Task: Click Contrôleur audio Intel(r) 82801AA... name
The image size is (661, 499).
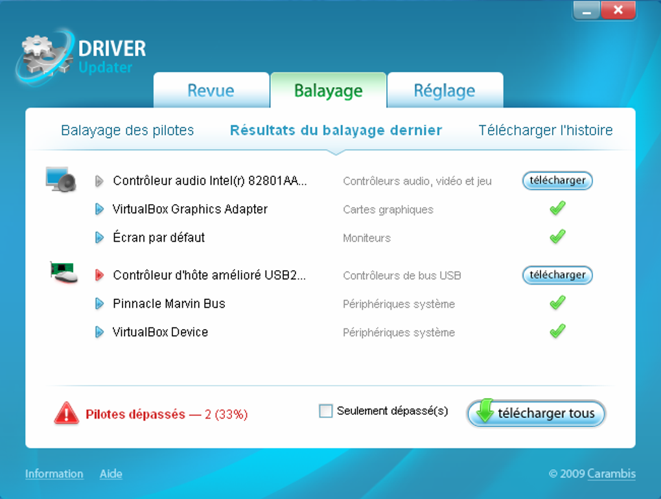Action: tap(210, 181)
